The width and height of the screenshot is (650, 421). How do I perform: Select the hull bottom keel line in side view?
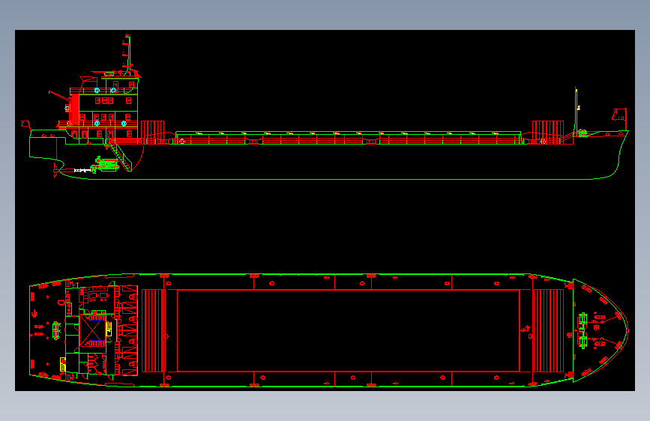[x=340, y=180]
